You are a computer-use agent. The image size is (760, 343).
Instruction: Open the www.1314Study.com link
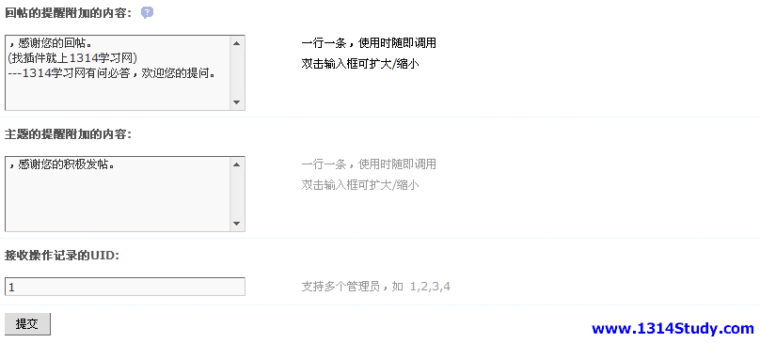[673, 329]
